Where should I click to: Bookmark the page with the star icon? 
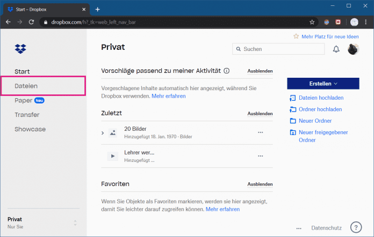point(312,22)
